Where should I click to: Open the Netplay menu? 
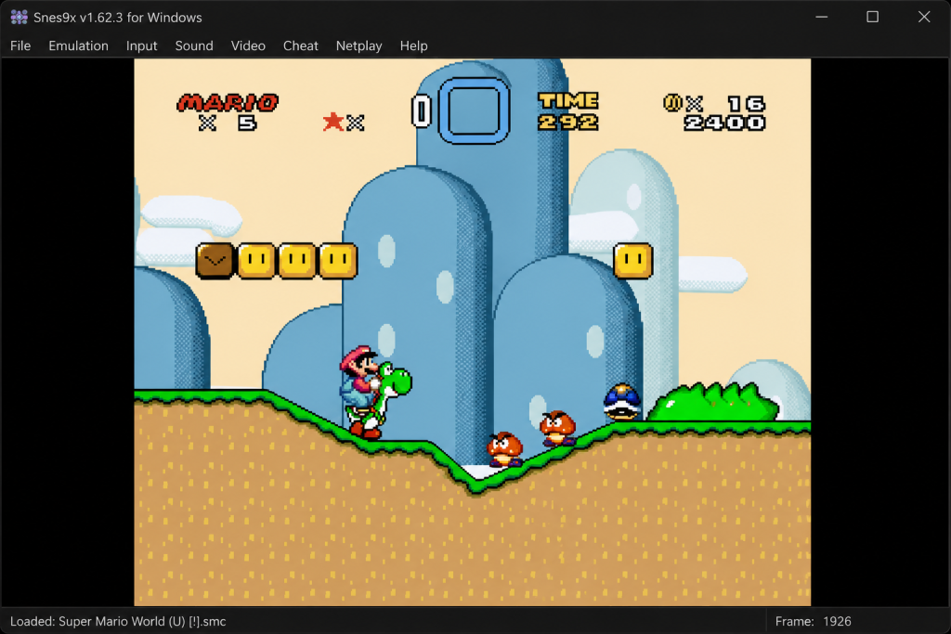point(358,46)
